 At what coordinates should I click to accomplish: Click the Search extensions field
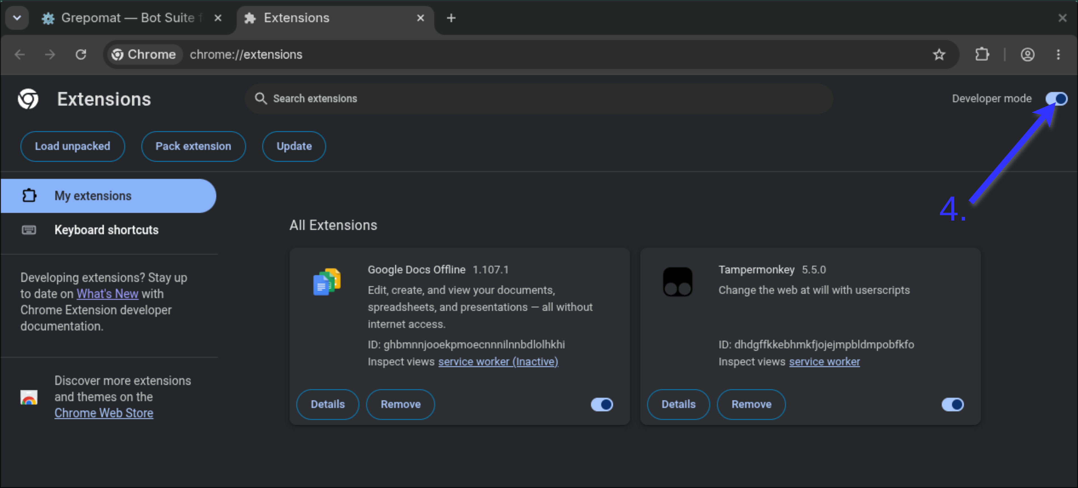coord(539,99)
